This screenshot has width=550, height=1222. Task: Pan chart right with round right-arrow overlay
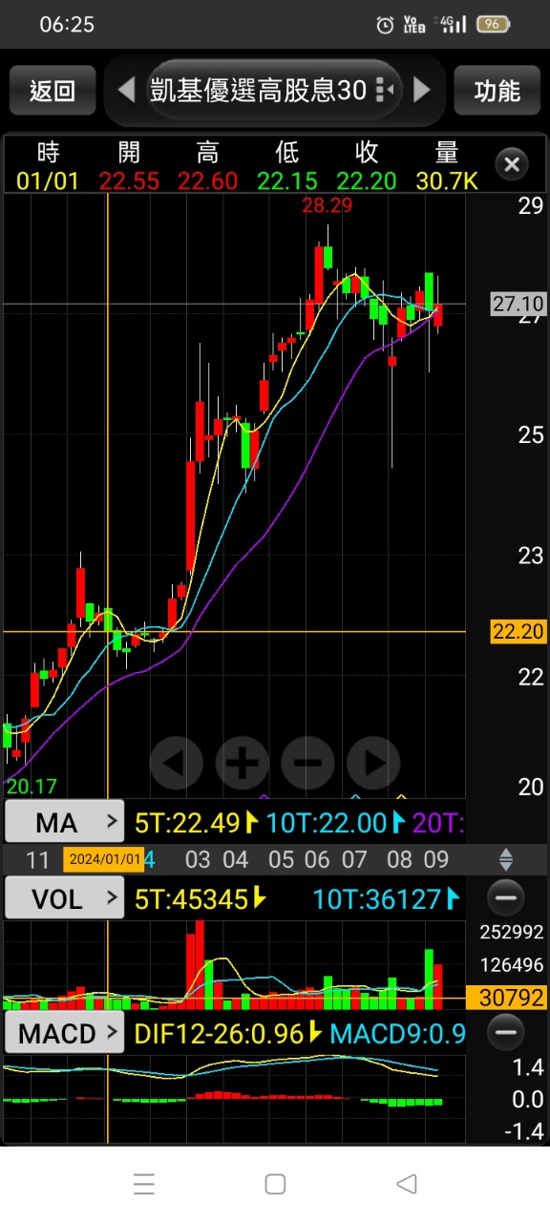(x=373, y=763)
